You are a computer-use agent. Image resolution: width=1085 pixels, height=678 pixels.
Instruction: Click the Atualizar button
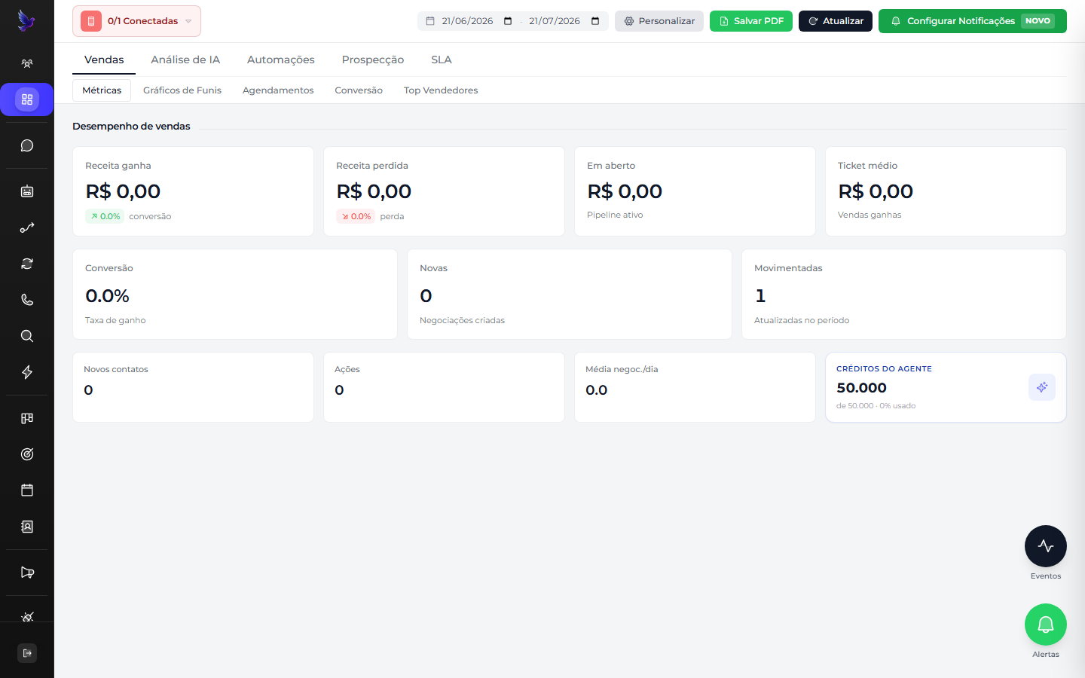coord(836,21)
